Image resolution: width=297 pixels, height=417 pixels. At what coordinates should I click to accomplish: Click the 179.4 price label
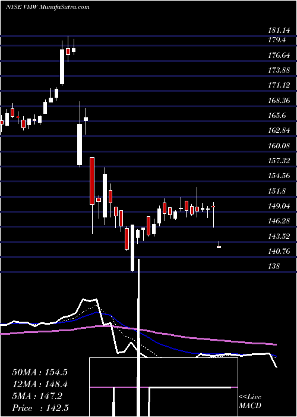277,40
